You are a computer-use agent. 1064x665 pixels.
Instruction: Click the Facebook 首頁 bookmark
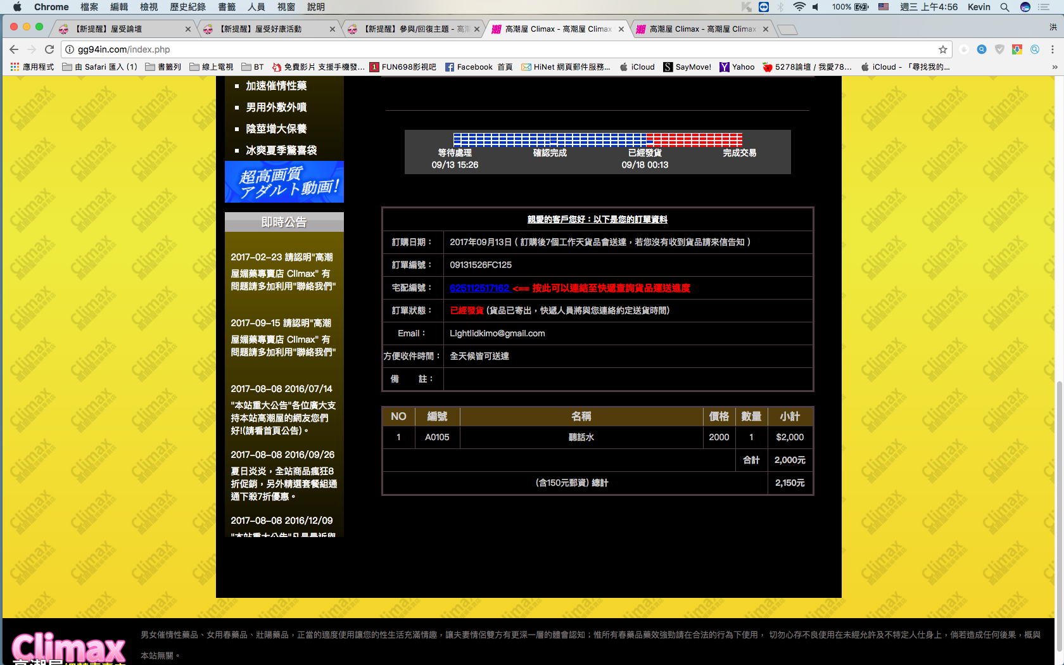(x=479, y=67)
